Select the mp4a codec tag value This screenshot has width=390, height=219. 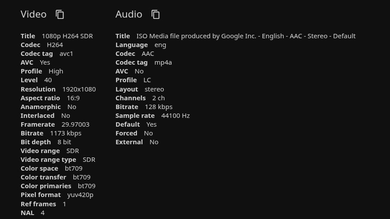click(163, 62)
